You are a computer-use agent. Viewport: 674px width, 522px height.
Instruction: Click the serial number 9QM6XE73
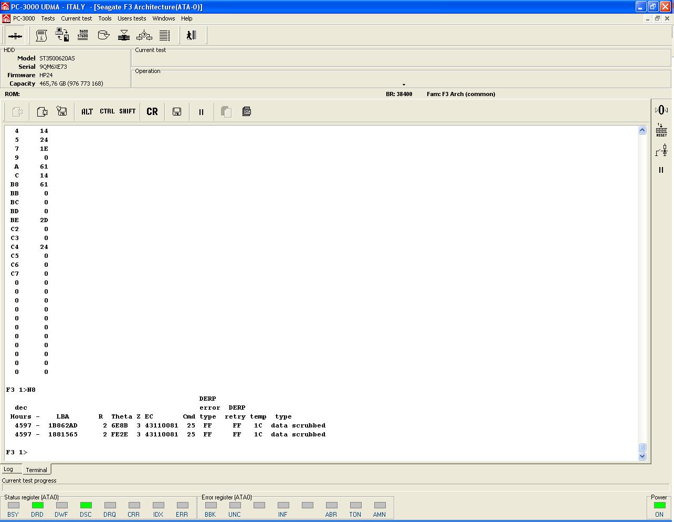coord(53,67)
